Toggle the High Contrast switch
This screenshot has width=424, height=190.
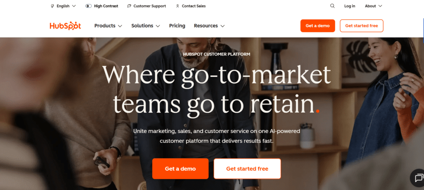[x=89, y=6]
